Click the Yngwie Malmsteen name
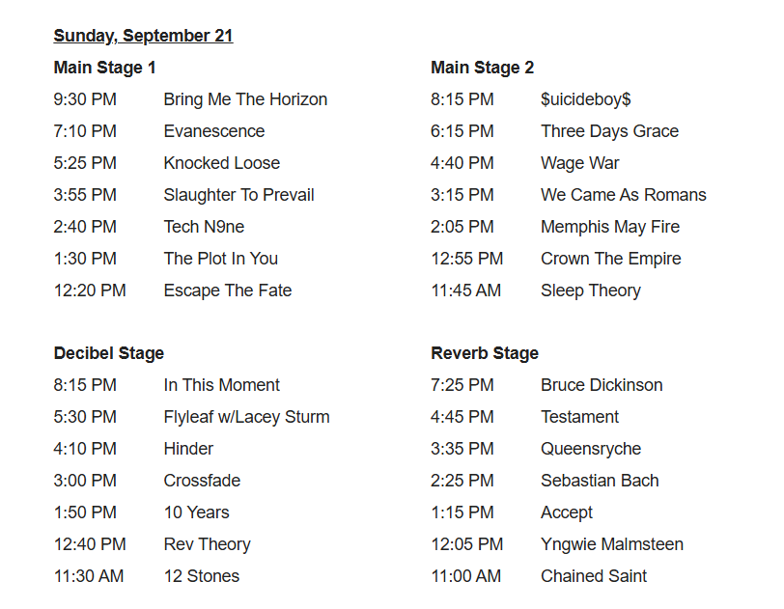Viewport: 784px width, 609px height. (611, 544)
